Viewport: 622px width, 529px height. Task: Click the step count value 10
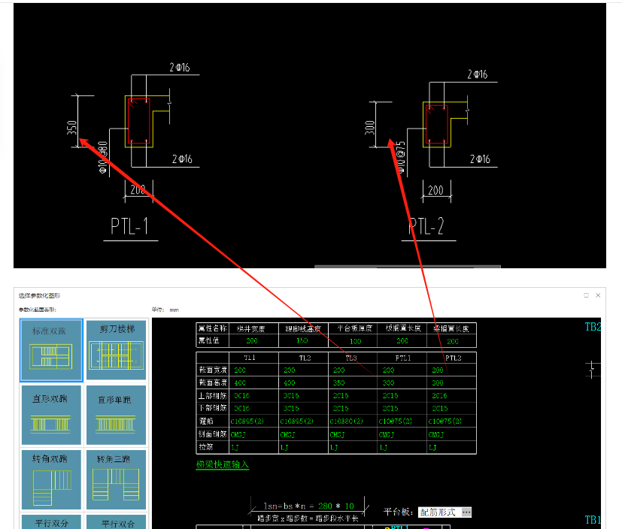(349, 506)
